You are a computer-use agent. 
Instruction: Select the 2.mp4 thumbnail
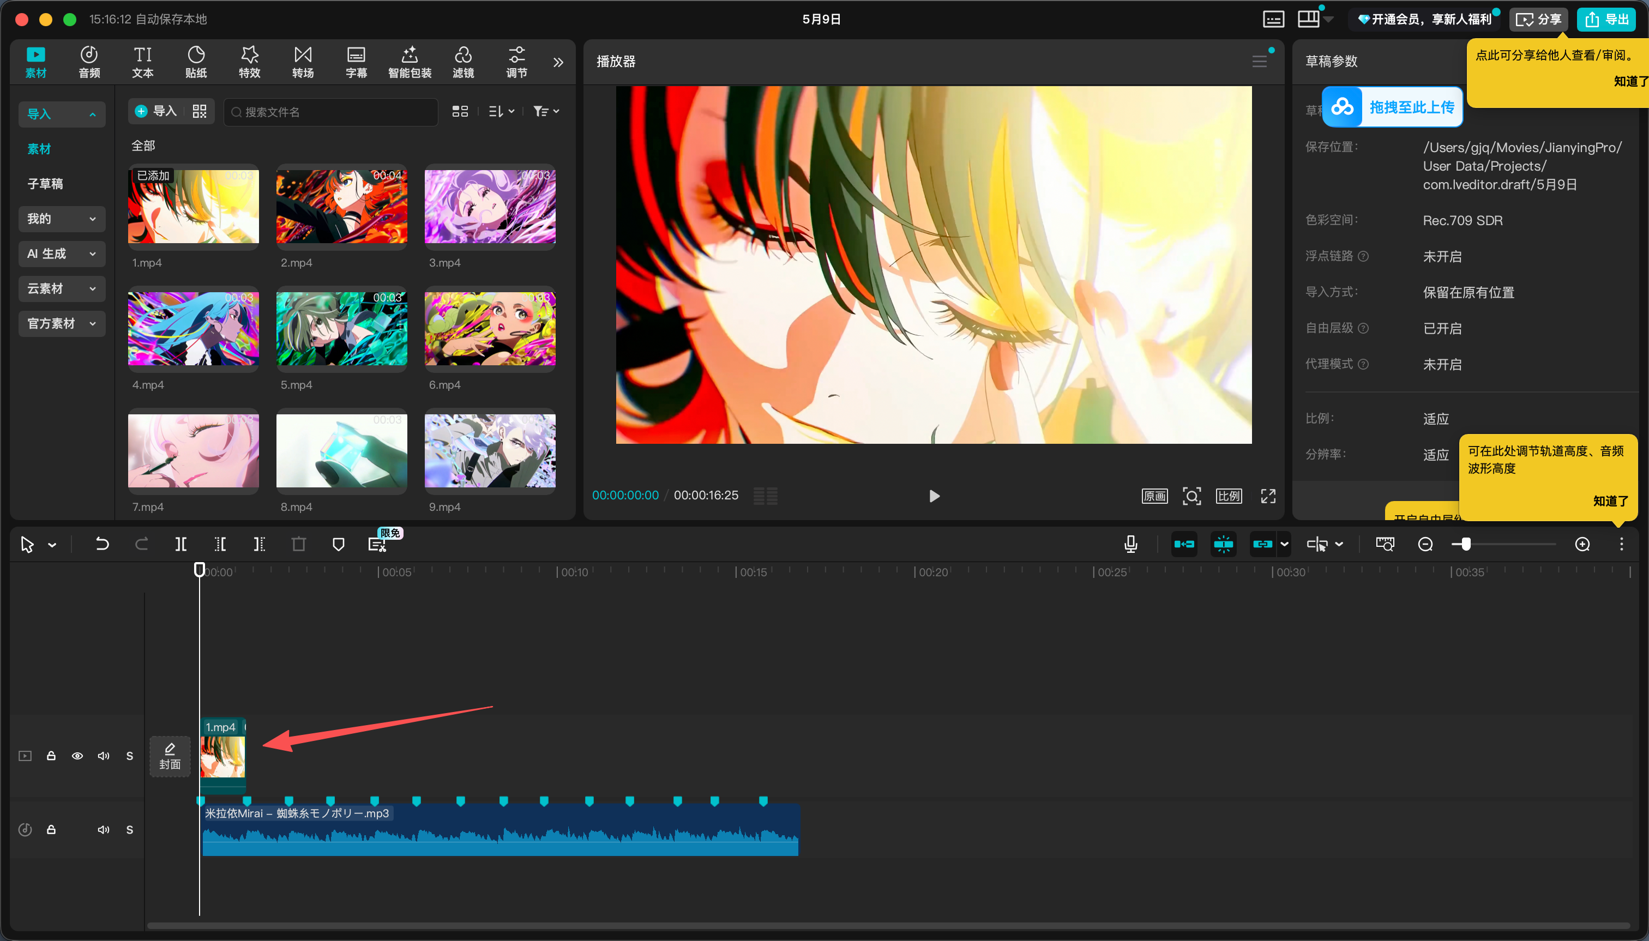[x=342, y=206]
